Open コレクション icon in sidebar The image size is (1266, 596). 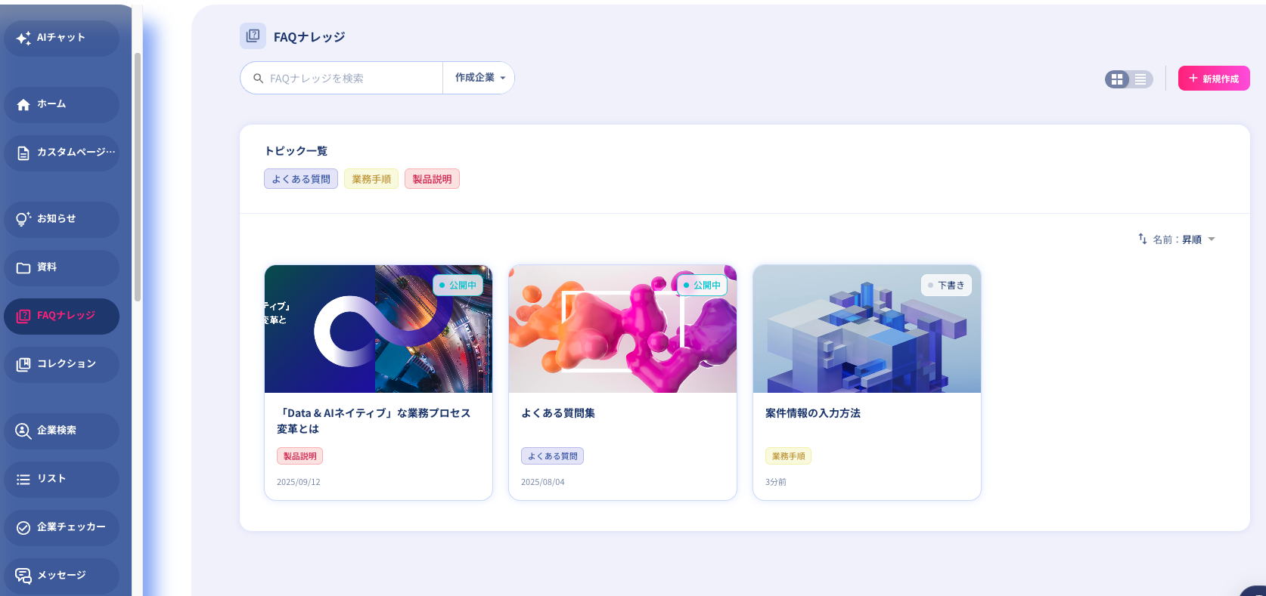pyautogui.click(x=23, y=364)
